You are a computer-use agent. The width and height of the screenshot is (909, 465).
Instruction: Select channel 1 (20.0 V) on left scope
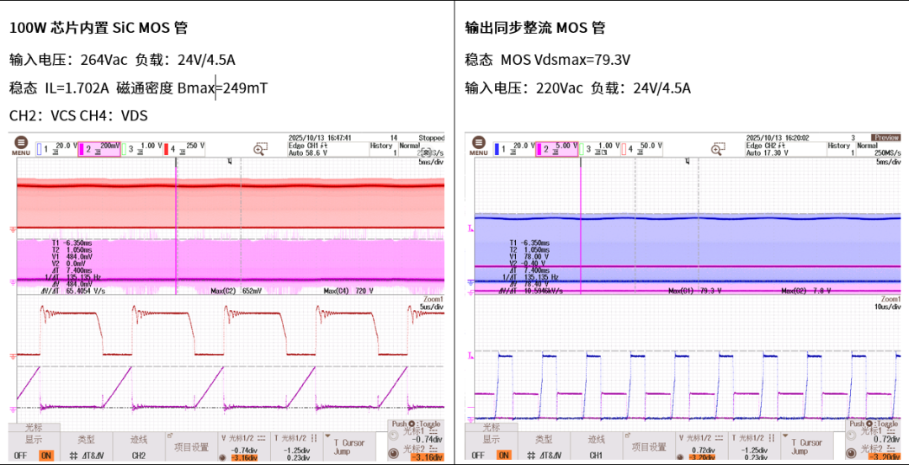[54, 148]
